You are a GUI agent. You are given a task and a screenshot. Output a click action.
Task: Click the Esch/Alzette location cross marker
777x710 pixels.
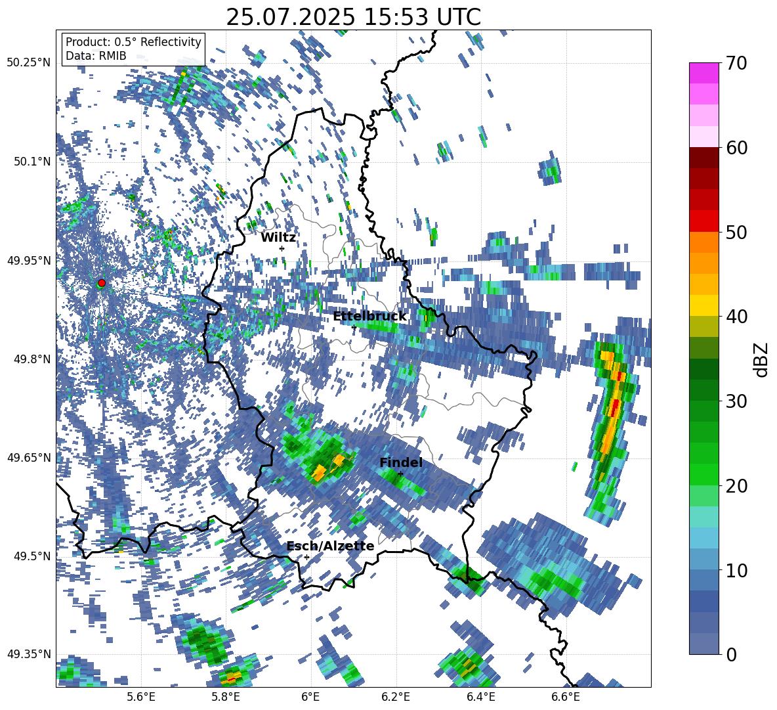[306, 557]
